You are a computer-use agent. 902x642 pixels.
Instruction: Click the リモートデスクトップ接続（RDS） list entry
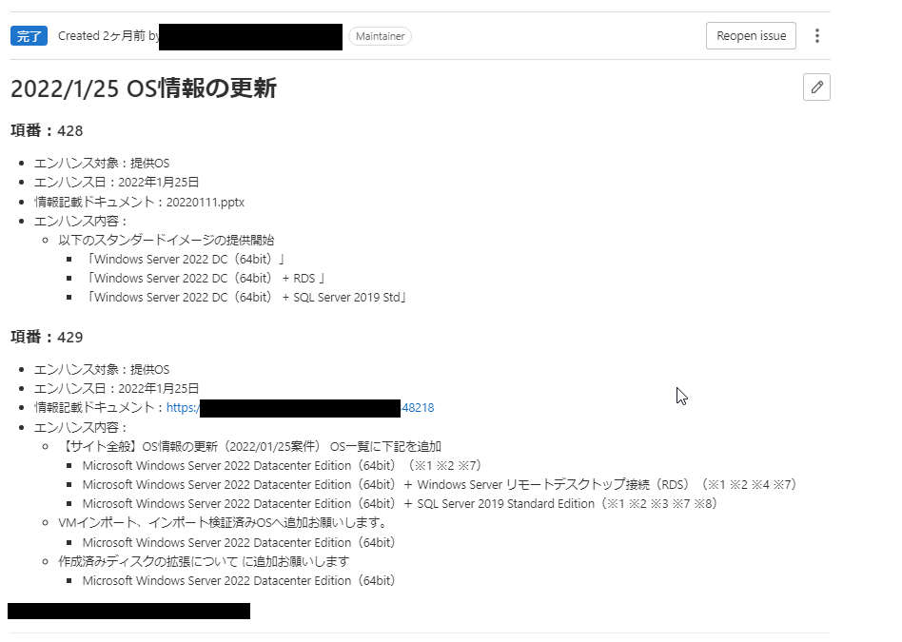[439, 485]
